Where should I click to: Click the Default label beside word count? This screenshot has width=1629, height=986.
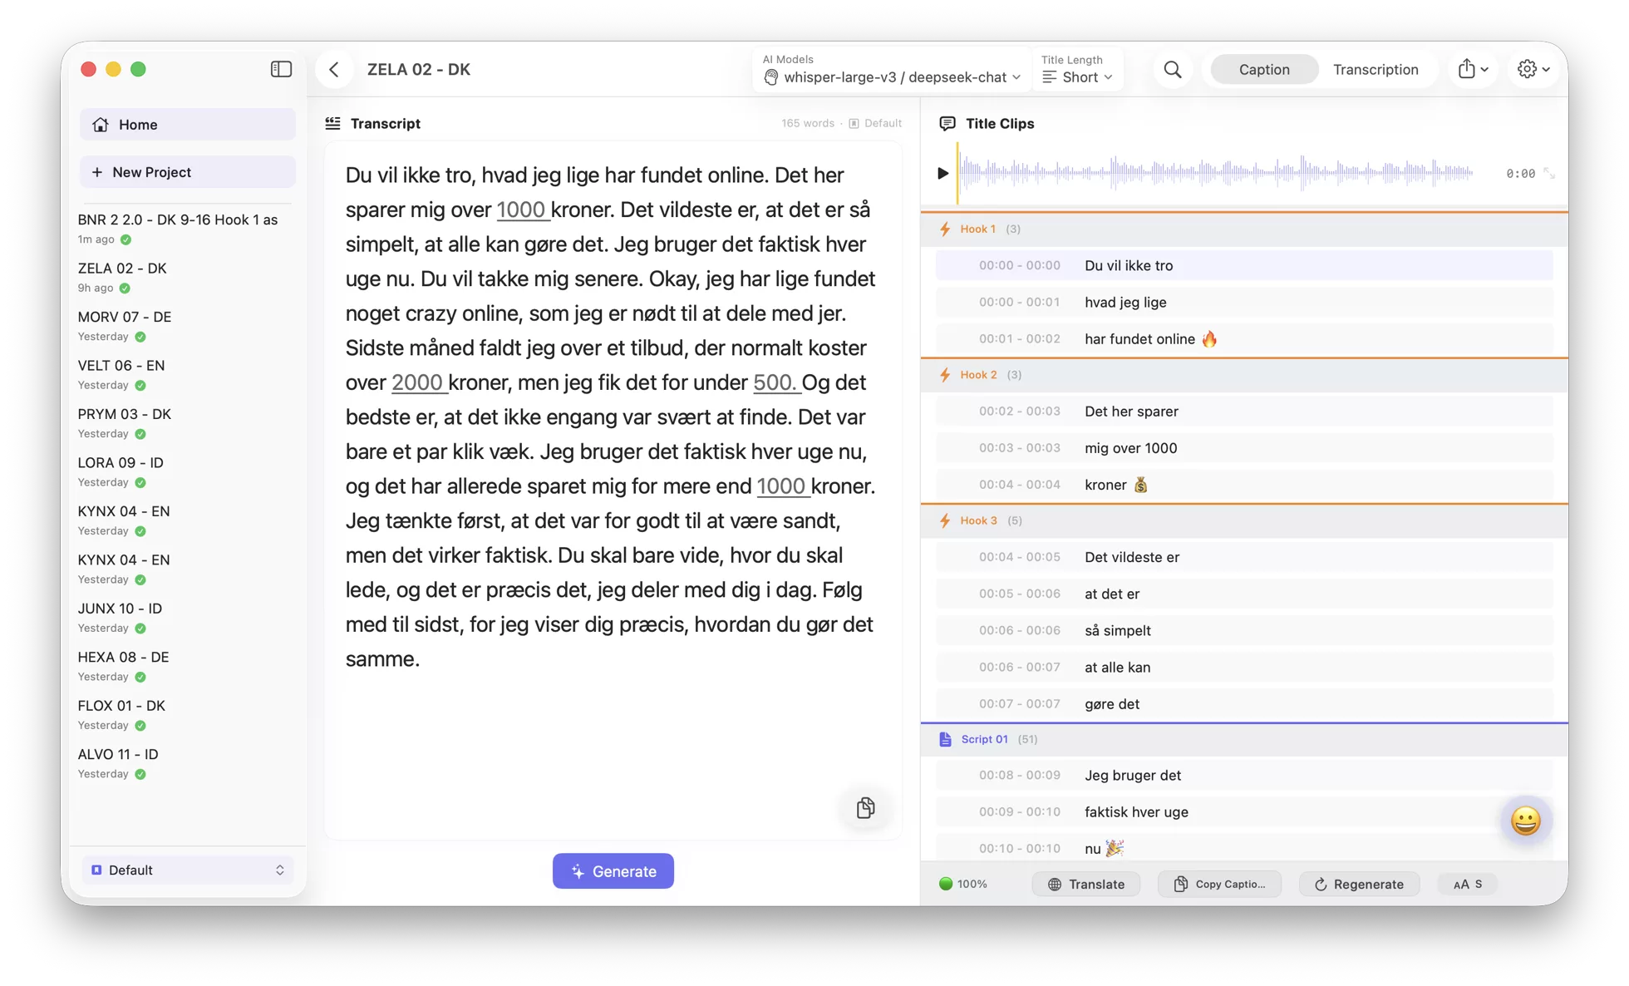pos(875,123)
